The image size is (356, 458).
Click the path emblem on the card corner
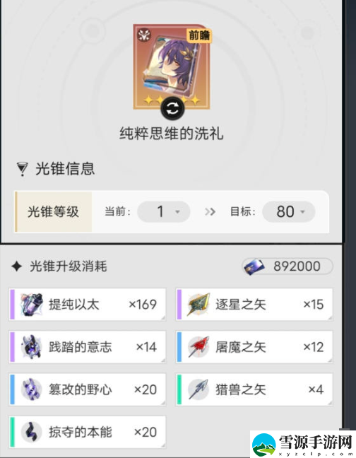(x=144, y=35)
